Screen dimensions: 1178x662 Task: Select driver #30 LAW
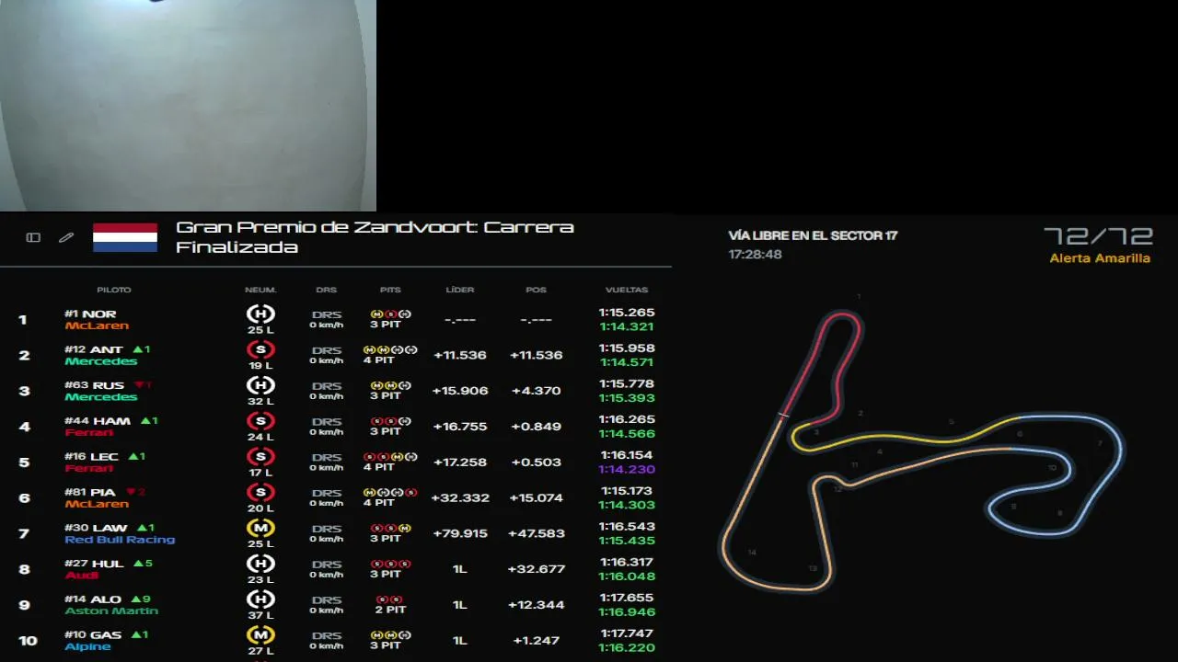(96, 528)
